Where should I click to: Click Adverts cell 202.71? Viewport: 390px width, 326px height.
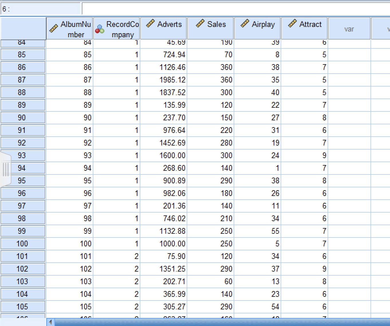164,281
